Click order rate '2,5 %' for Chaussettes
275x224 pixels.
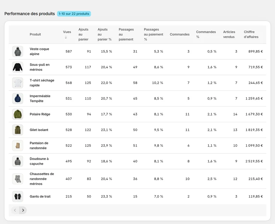[x=212, y=179]
